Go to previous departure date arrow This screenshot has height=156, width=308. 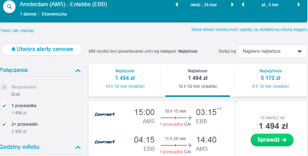click(176, 4)
